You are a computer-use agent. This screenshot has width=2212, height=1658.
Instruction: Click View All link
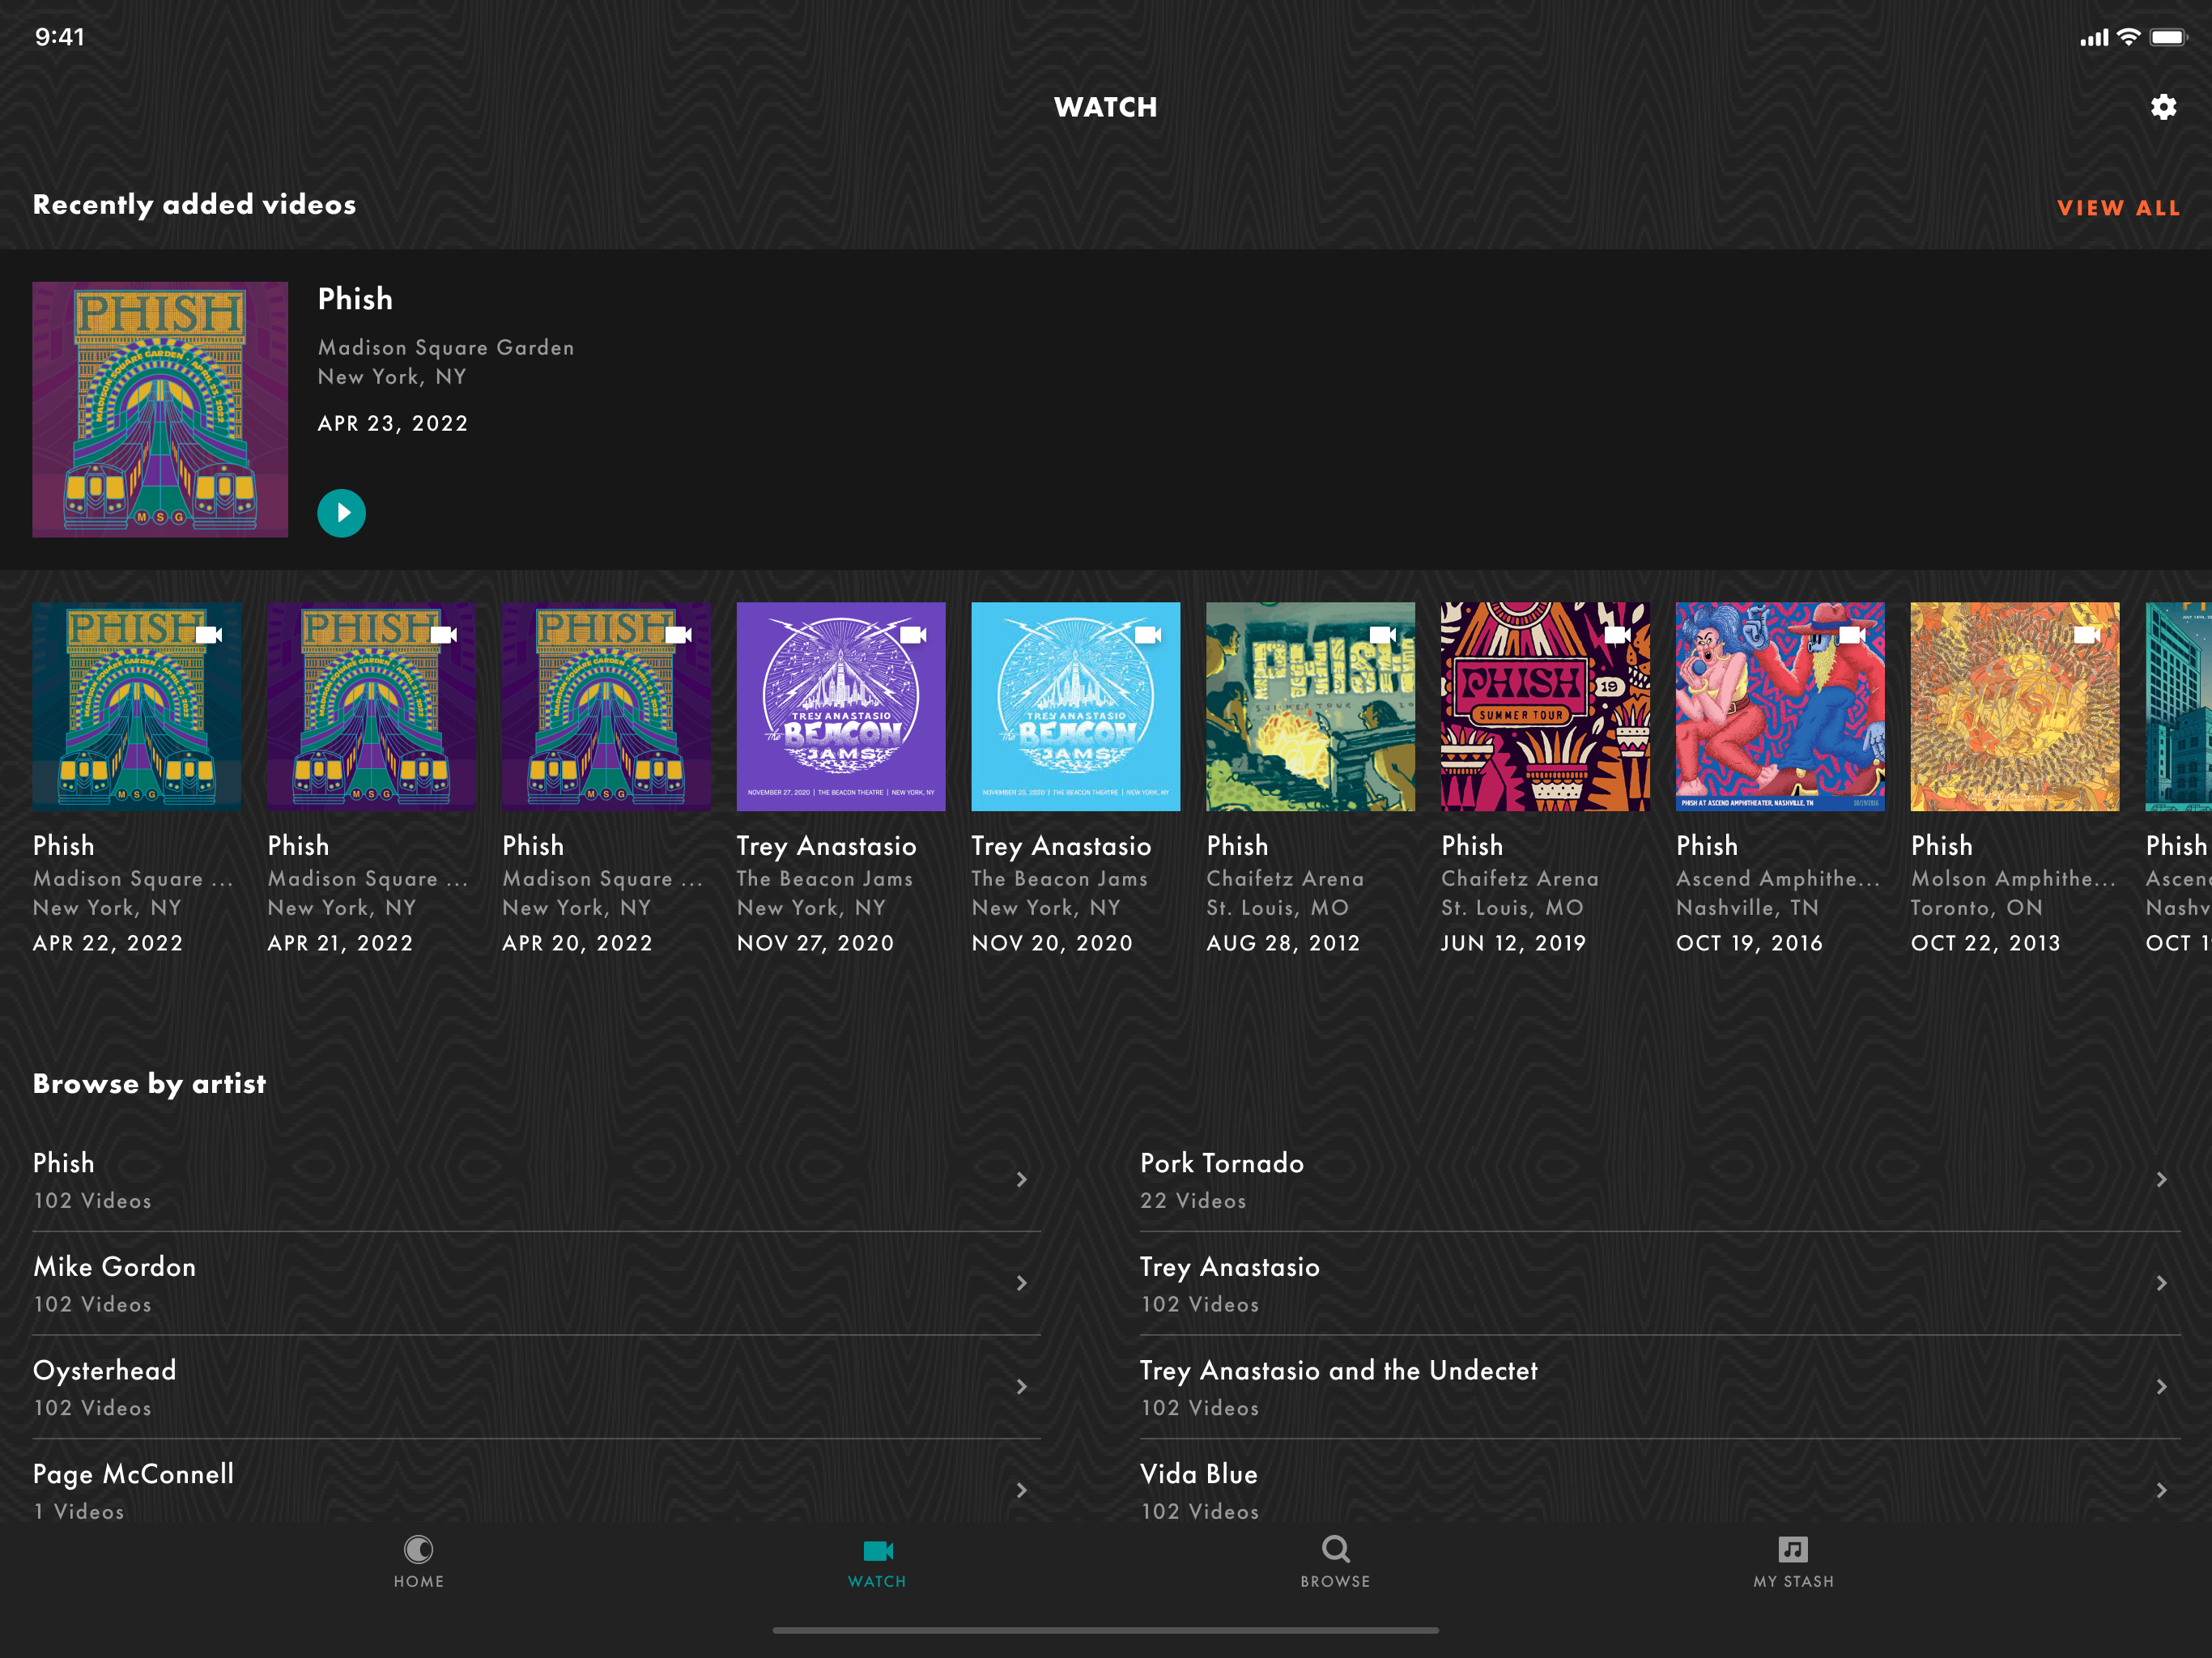[x=2118, y=208]
